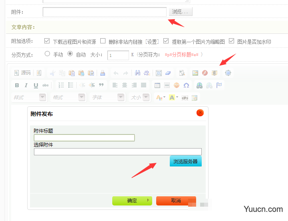The image size is (288, 221).
Task: Enable 删除非站内链接 checkbox
Action: [x=103, y=41]
